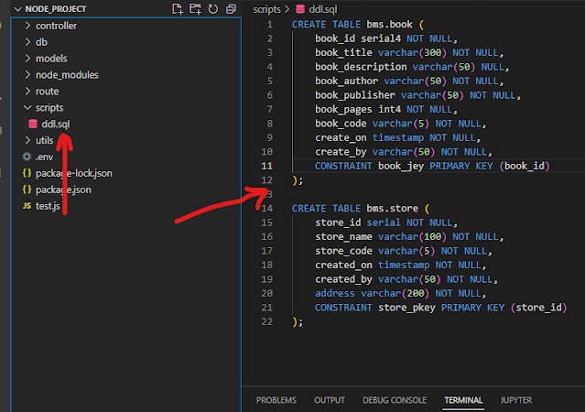Open the .env file
The height and width of the screenshot is (412, 585).
[44, 157]
